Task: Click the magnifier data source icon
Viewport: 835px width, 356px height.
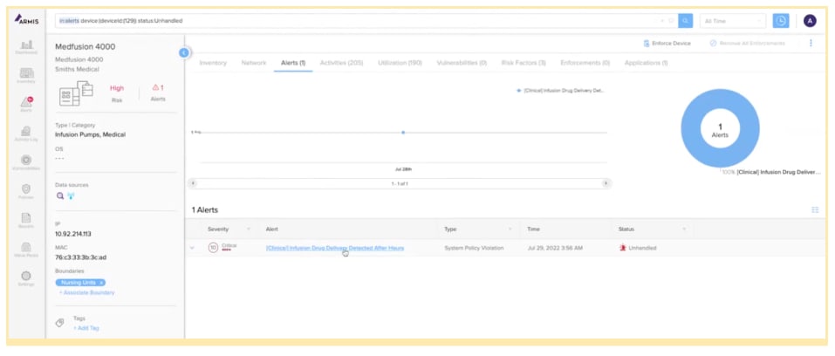Action: tap(60, 195)
